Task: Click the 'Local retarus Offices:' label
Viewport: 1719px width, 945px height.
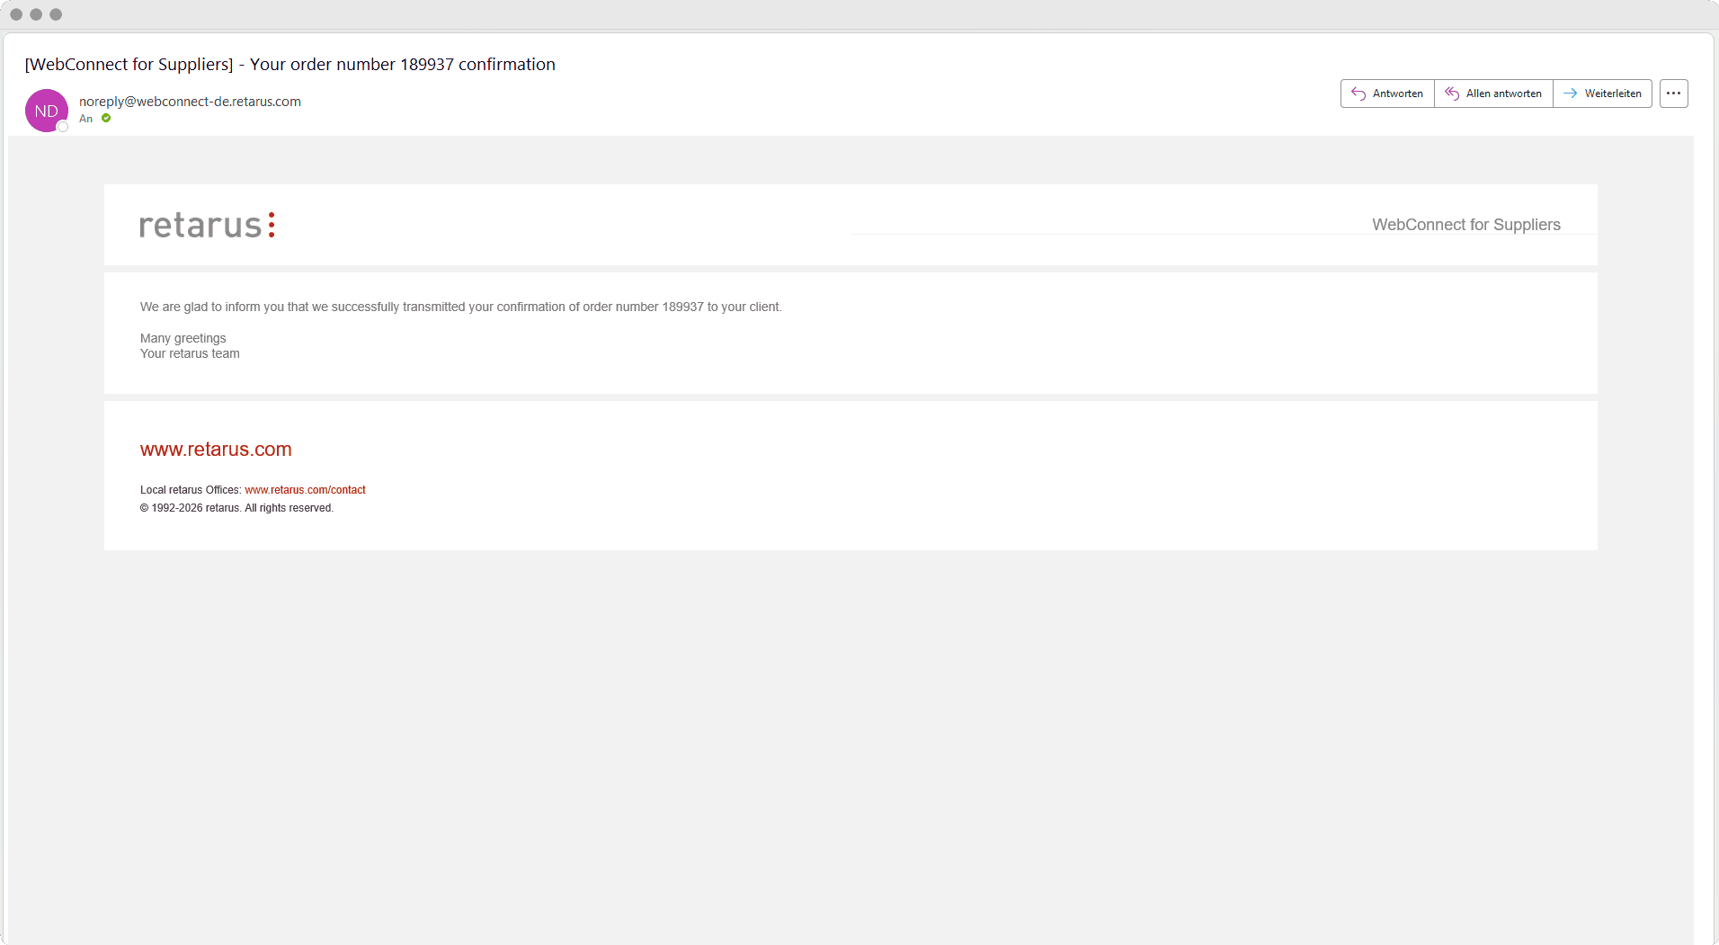Action: click(x=191, y=490)
